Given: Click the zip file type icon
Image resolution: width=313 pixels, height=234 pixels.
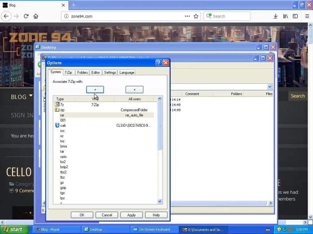Looking at the screenshot, I should point(57,110).
